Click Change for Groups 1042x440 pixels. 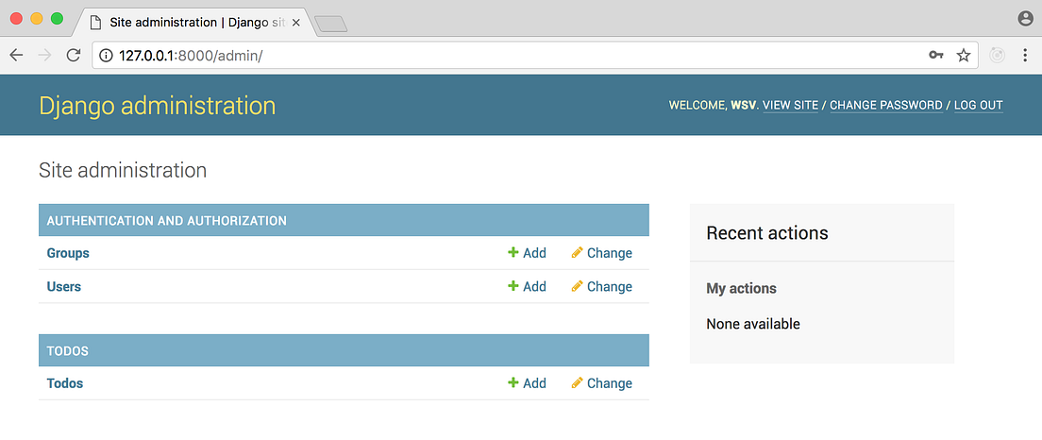(x=602, y=253)
